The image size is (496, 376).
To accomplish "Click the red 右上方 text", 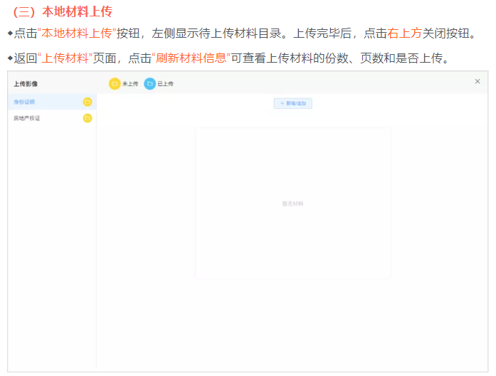I will 405,33.
